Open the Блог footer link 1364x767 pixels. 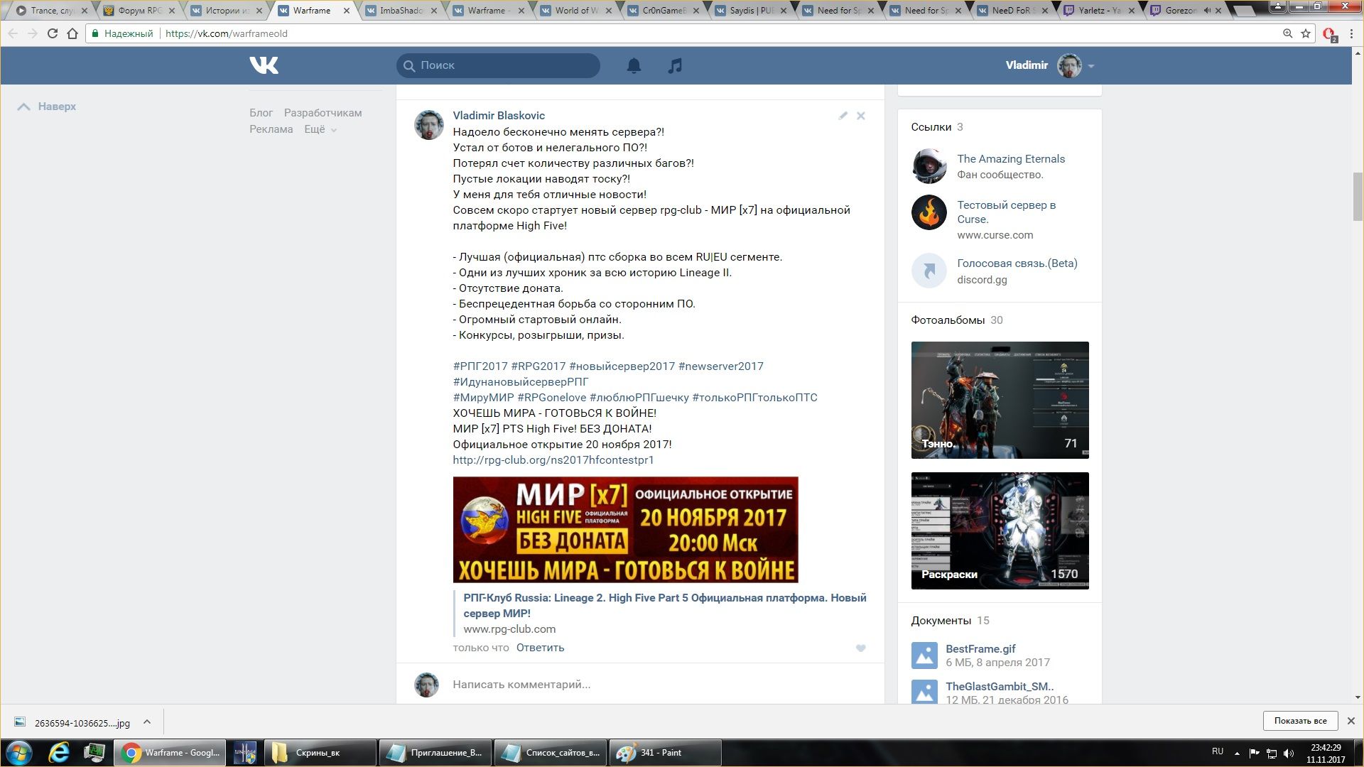coord(261,113)
